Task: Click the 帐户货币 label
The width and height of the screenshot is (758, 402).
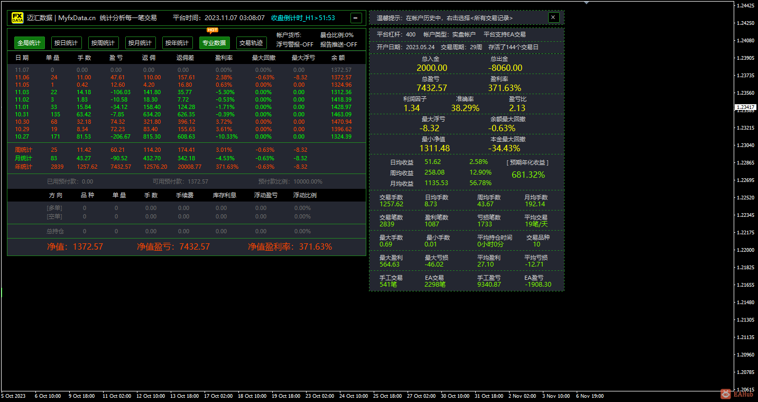Action: [289, 35]
